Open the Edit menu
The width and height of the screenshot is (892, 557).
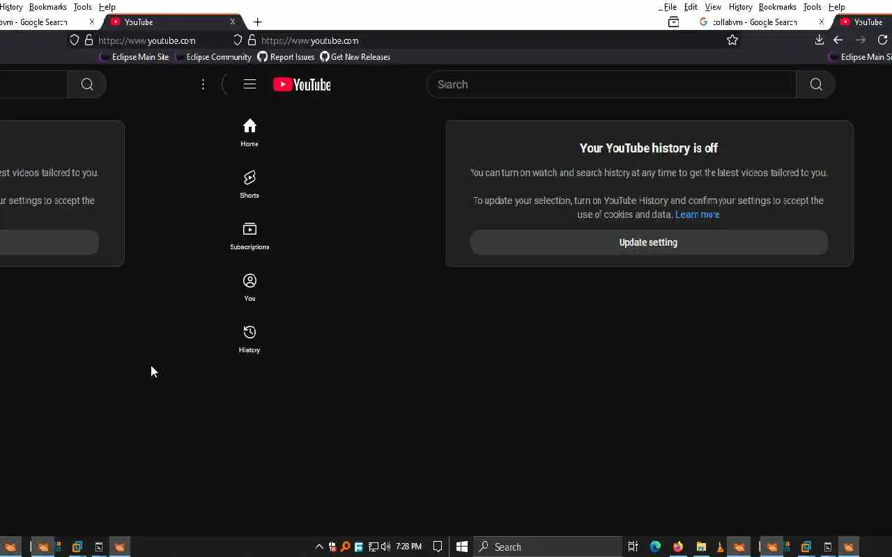(x=691, y=7)
